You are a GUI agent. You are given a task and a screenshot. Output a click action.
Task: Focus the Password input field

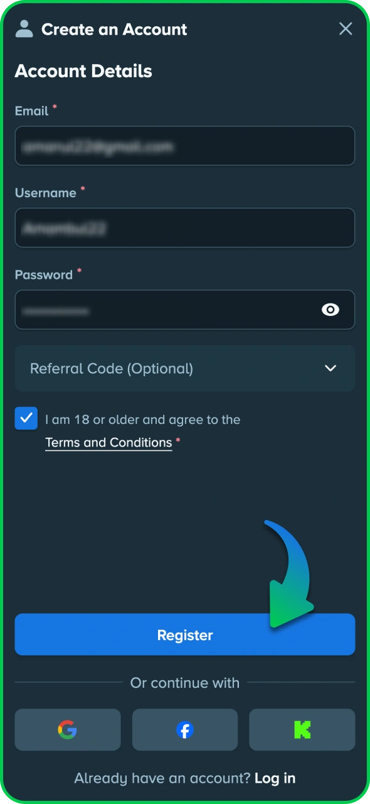(x=185, y=310)
